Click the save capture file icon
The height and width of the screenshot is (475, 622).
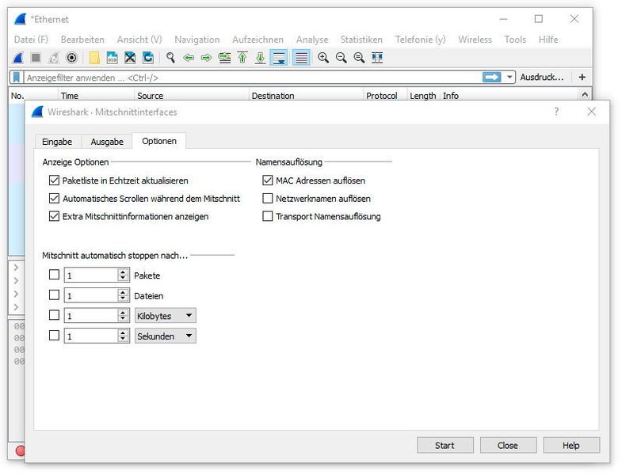113,58
